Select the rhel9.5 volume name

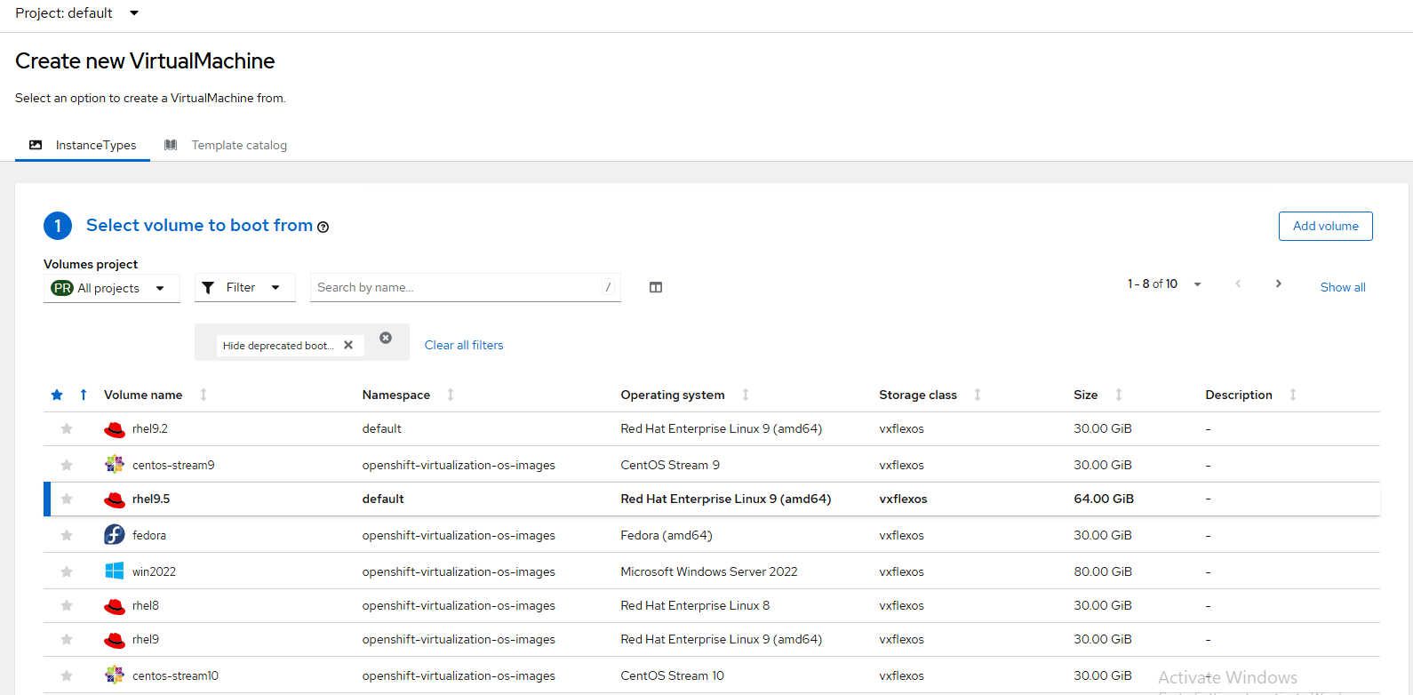[x=151, y=499]
